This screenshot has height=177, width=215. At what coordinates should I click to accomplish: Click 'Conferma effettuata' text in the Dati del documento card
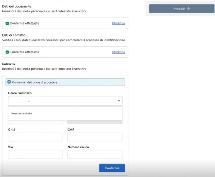(24, 23)
